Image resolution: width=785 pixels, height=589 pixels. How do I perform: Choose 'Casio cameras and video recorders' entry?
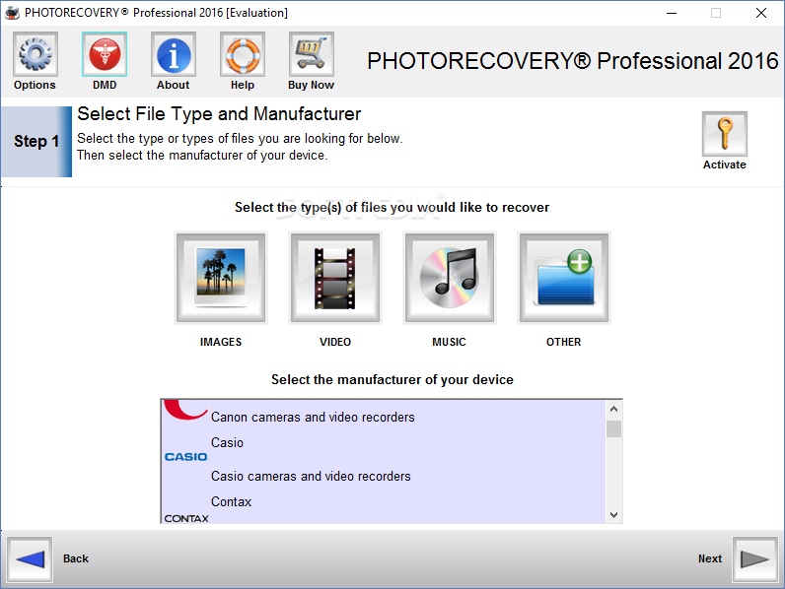tap(311, 476)
